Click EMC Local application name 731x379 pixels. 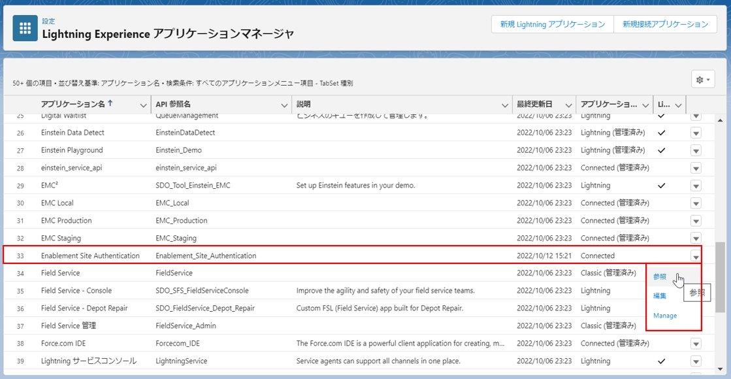(x=57, y=203)
